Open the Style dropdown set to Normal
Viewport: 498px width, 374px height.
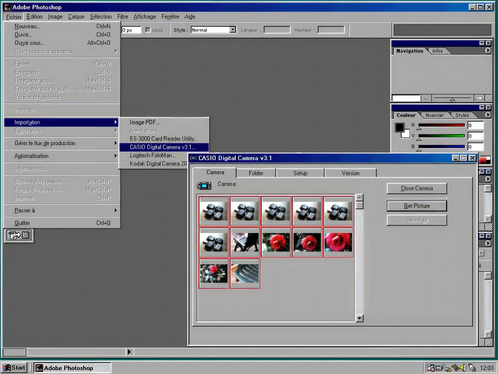click(213, 30)
